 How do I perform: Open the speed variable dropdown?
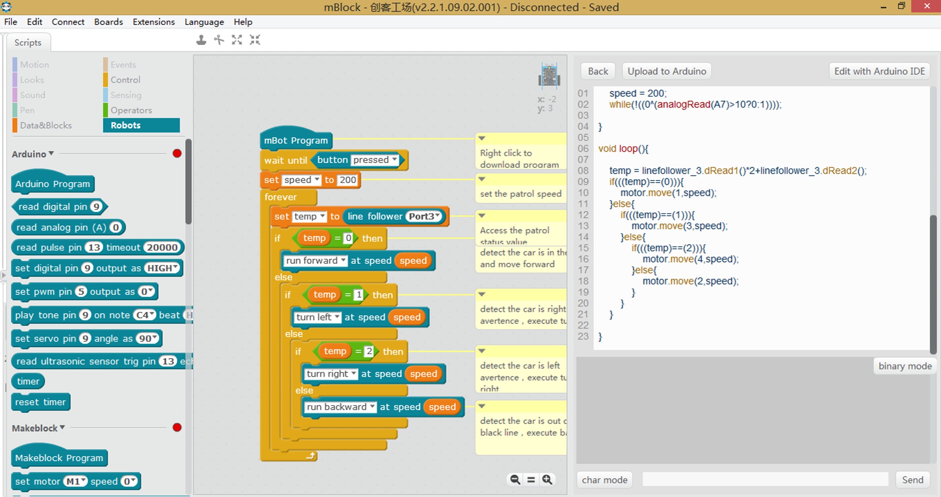(x=317, y=180)
